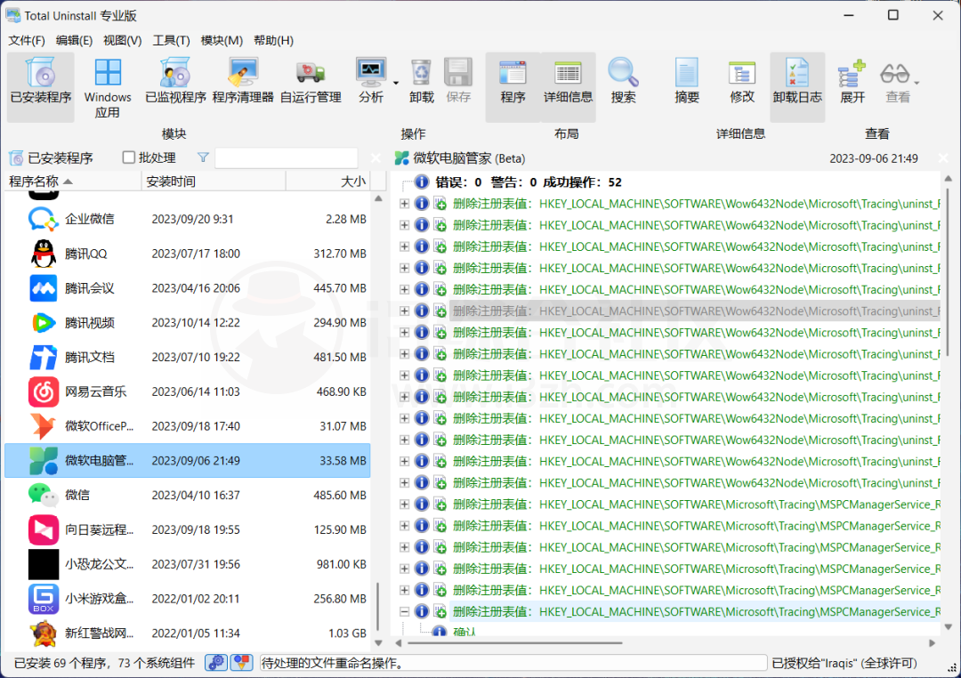Click the filter funnel icon
This screenshot has height=678, width=961.
point(203,157)
